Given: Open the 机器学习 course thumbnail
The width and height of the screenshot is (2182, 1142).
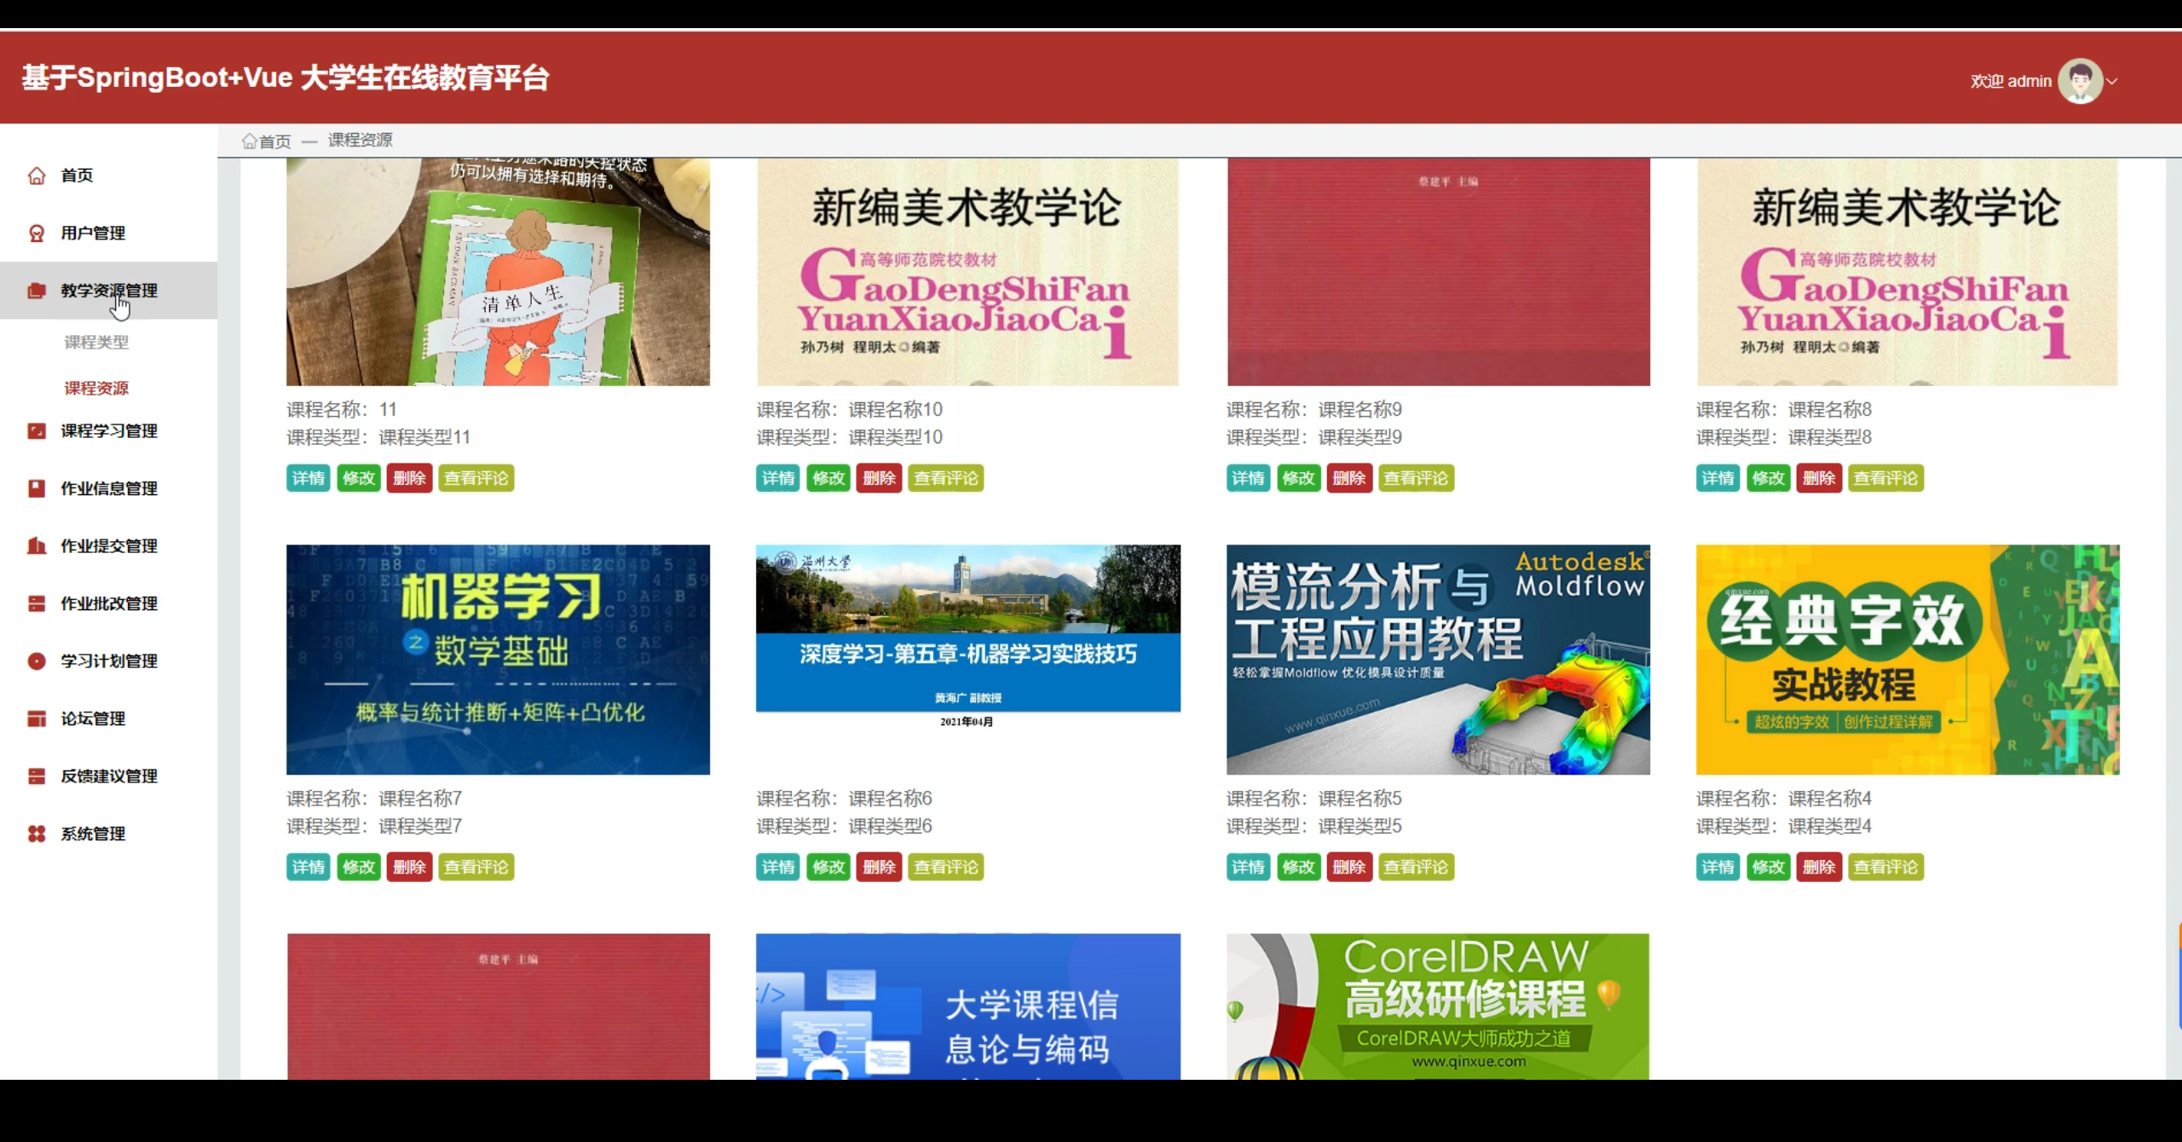Looking at the screenshot, I should (498, 660).
